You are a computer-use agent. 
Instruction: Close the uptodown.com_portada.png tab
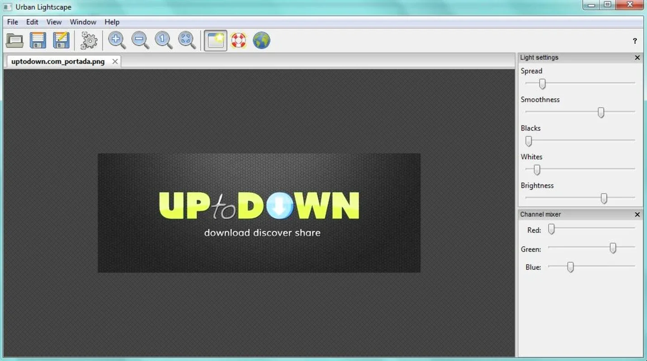click(x=115, y=61)
